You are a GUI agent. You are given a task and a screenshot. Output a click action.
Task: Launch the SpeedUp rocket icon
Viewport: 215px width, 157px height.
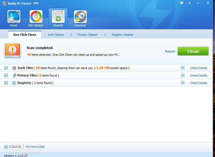pos(80,17)
